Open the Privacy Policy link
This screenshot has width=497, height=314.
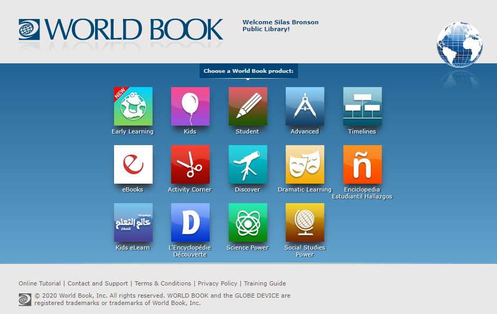tap(218, 283)
